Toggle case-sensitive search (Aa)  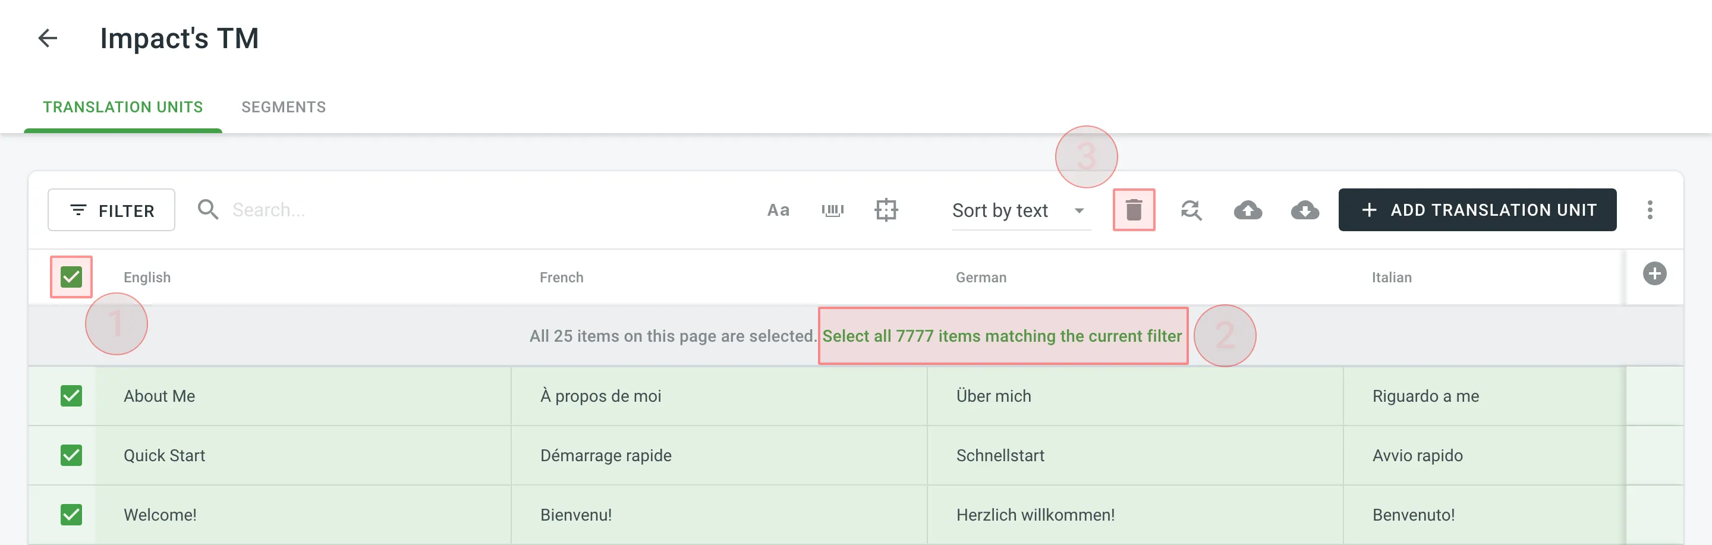point(778,210)
